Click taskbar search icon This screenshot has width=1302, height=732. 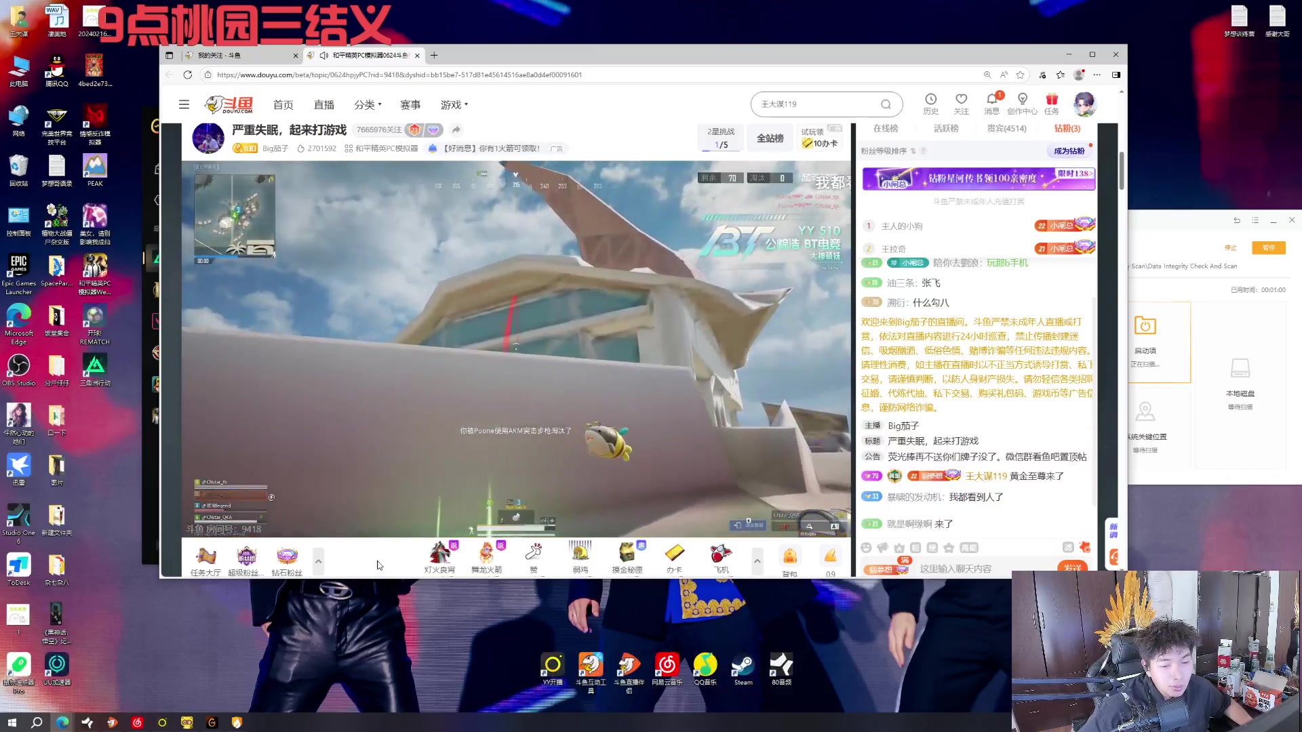pyautogui.click(x=37, y=723)
